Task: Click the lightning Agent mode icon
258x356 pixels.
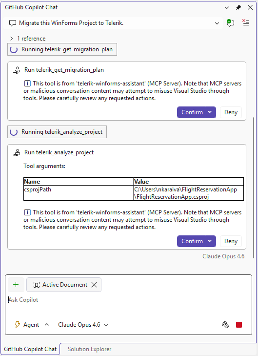Action: [17, 325]
